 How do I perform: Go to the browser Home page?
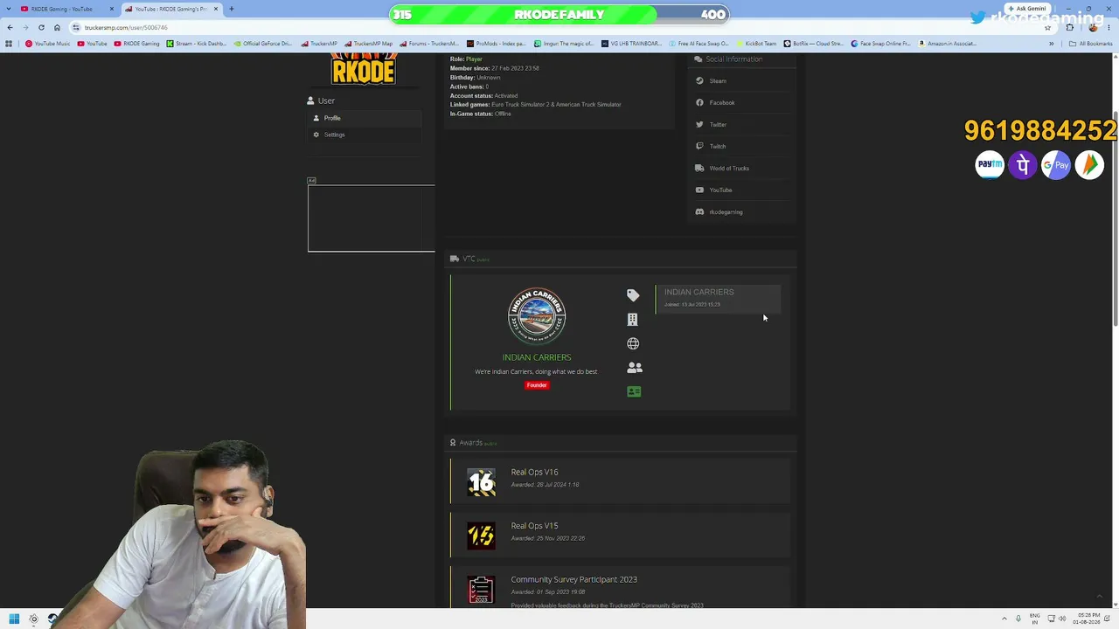[57, 28]
